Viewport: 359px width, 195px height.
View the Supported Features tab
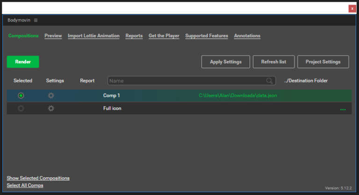207,36
